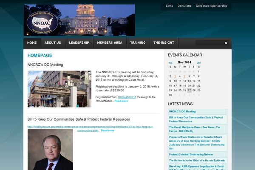Open the NNOAC's DC Meeting article title
255x170 pixels.
point(45,65)
